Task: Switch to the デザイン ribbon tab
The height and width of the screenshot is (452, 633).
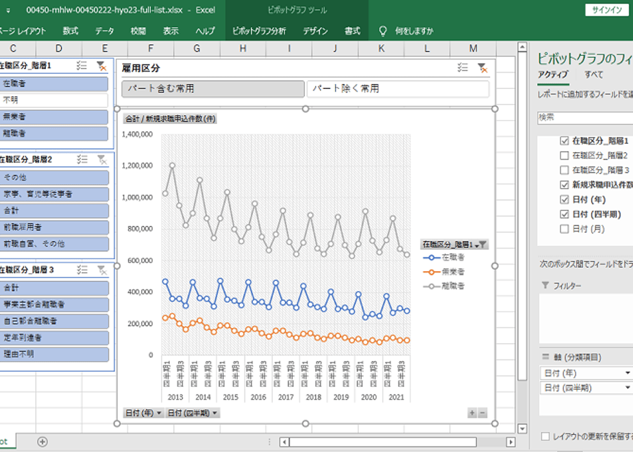Action: tap(315, 31)
